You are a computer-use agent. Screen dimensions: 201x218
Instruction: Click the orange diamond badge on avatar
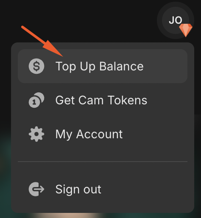pyautogui.click(x=186, y=30)
